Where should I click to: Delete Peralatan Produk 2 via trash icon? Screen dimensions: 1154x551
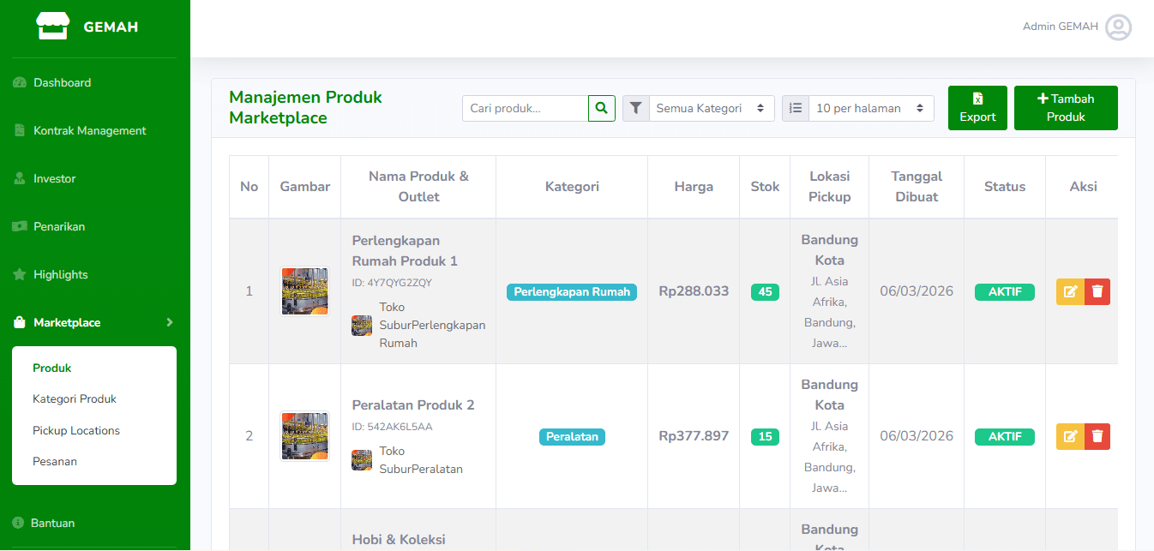1097,436
